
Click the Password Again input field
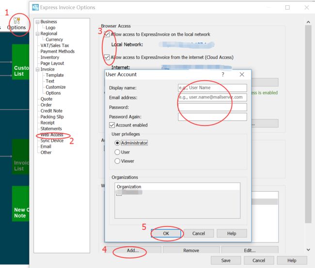pyautogui.click(x=212, y=117)
